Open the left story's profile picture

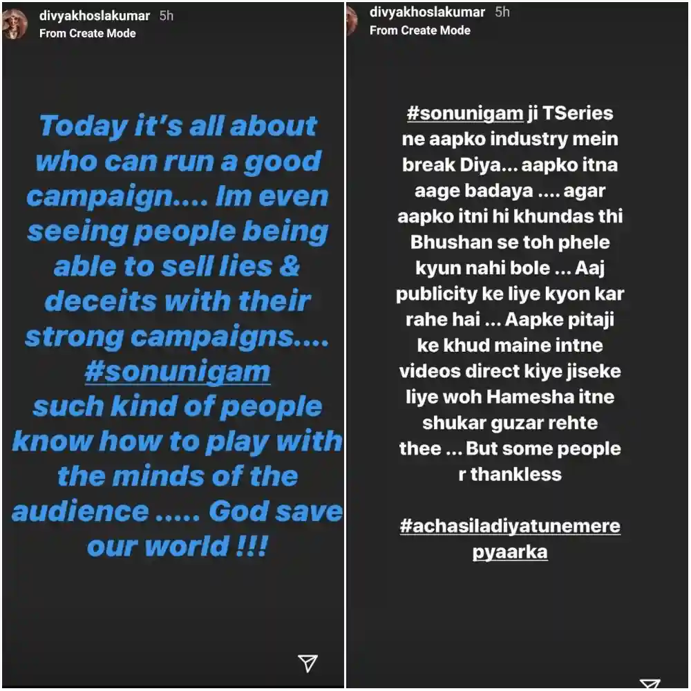click(x=14, y=24)
